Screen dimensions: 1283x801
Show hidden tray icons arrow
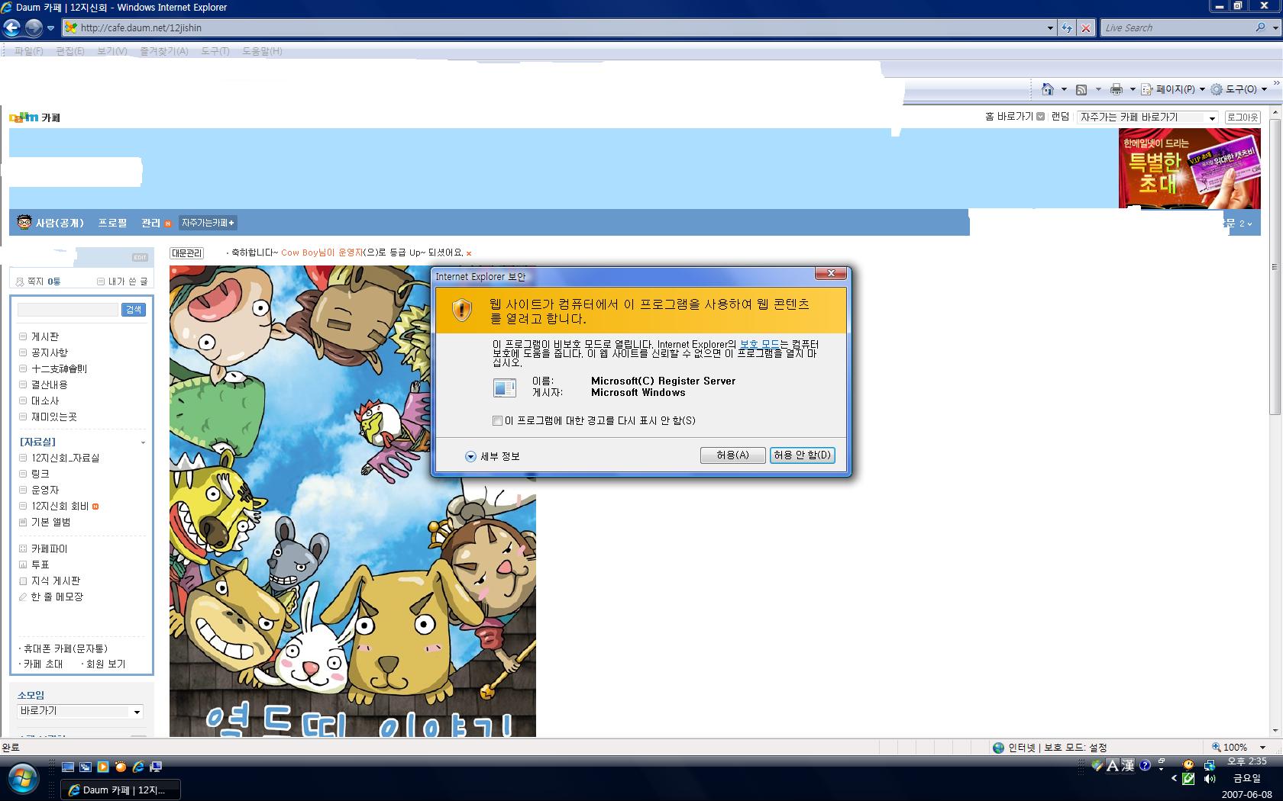[1175, 779]
